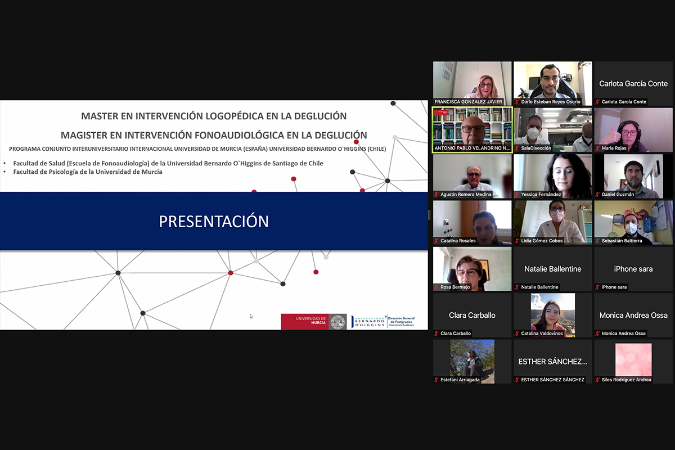
Task: Select the large Monica Andrea Ossa name tile
Action: (633, 315)
